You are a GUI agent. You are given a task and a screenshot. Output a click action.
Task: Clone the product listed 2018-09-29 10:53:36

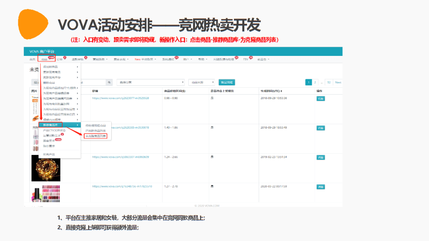click(321, 99)
